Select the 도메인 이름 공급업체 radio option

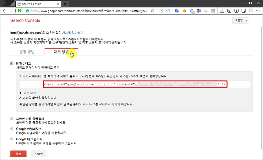pyautogui.click(x=12, y=119)
